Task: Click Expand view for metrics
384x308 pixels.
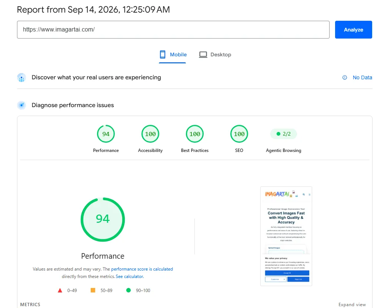Action: tap(352, 305)
